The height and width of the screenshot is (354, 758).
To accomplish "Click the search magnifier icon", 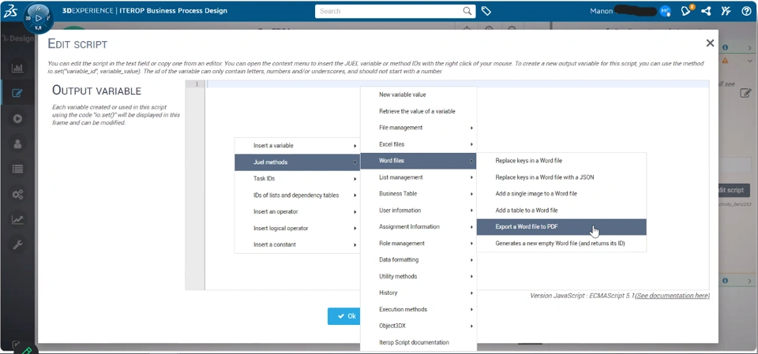I will coord(467,11).
